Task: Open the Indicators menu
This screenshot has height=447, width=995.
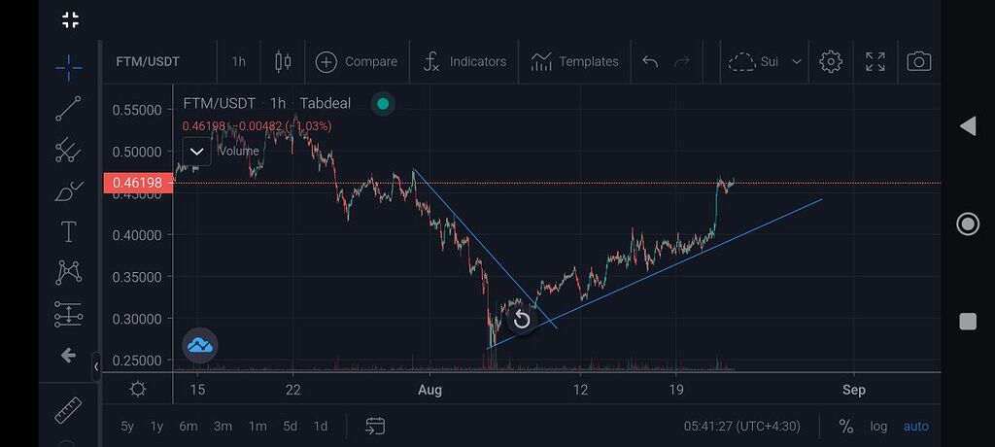Action: coord(464,62)
